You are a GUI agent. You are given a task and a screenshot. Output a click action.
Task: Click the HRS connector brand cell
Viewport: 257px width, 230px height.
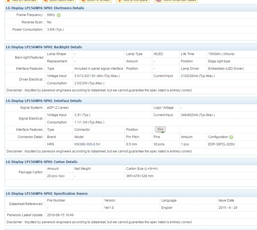pyautogui.click(x=50, y=144)
